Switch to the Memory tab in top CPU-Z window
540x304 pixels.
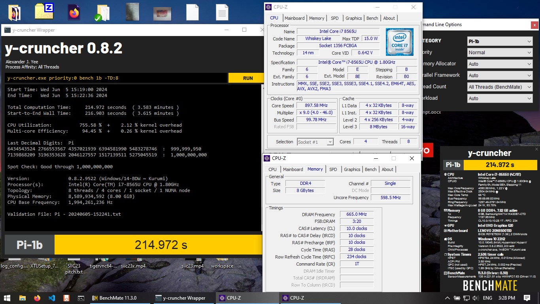pos(317,18)
